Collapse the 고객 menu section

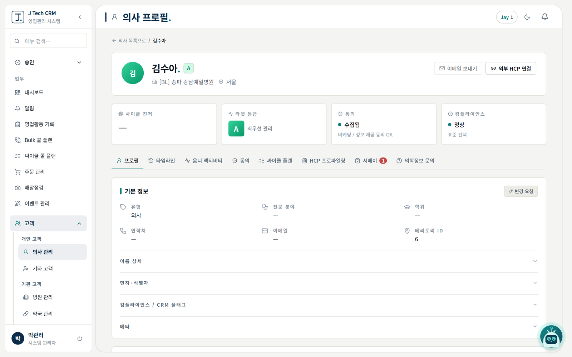point(48,223)
